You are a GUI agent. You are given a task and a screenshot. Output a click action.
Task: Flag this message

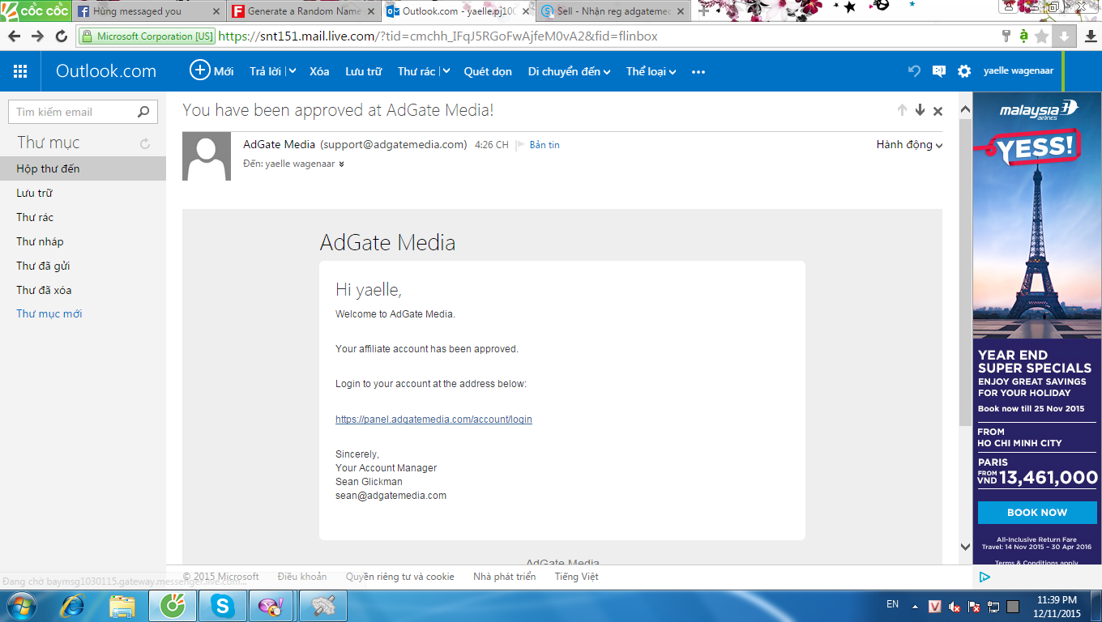click(x=520, y=145)
